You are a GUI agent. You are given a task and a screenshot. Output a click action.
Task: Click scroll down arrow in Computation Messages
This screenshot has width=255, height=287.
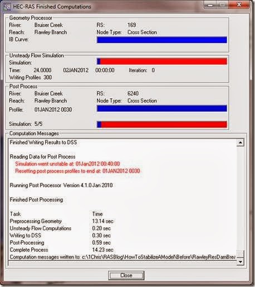241,262
